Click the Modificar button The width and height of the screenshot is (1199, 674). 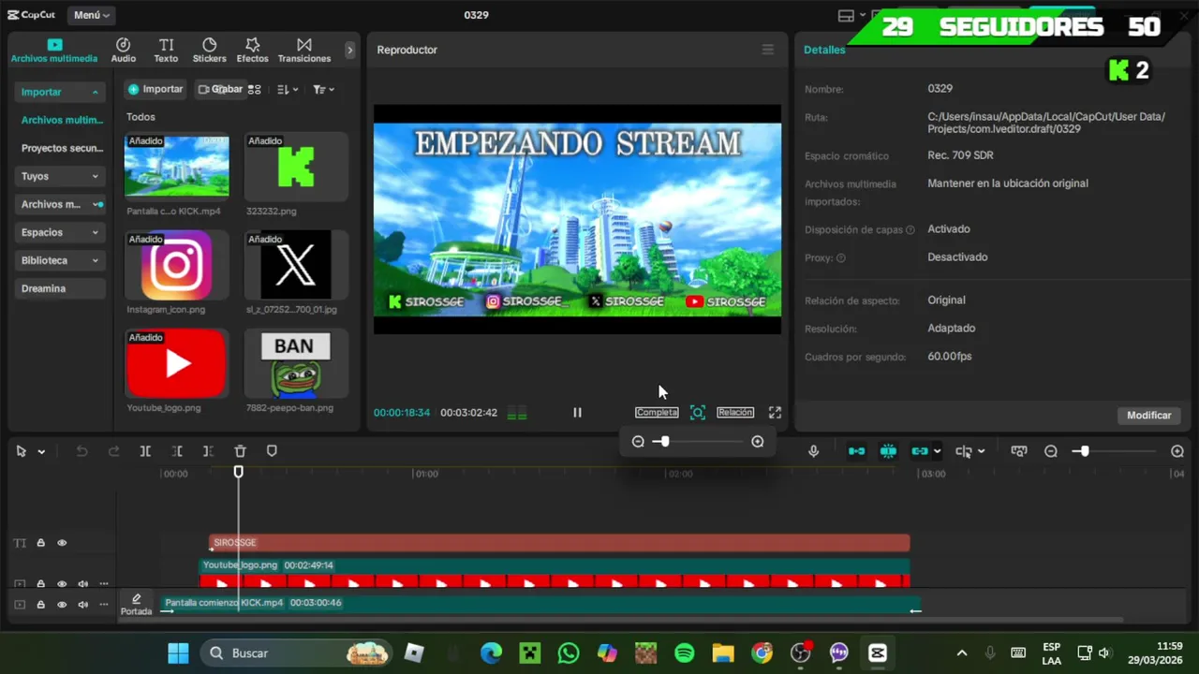click(1148, 415)
